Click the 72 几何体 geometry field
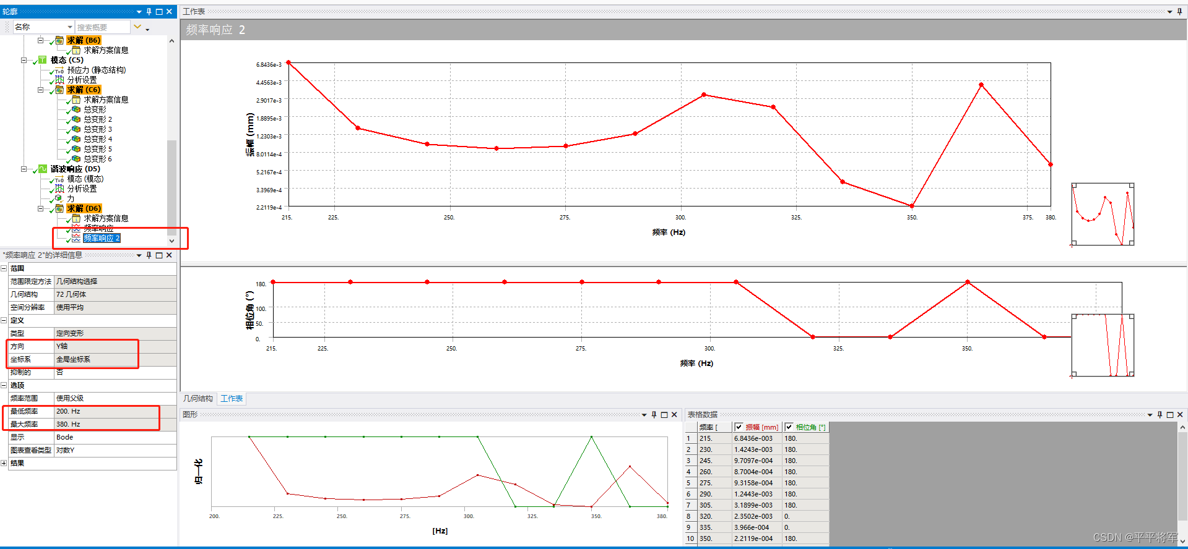The image size is (1188, 549). 115,294
